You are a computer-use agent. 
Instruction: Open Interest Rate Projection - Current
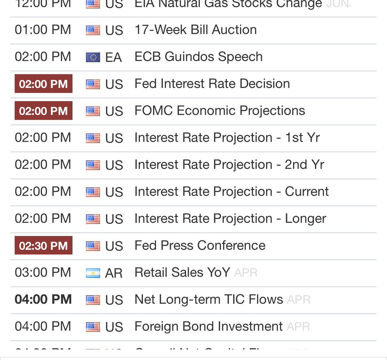tap(232, 192)
